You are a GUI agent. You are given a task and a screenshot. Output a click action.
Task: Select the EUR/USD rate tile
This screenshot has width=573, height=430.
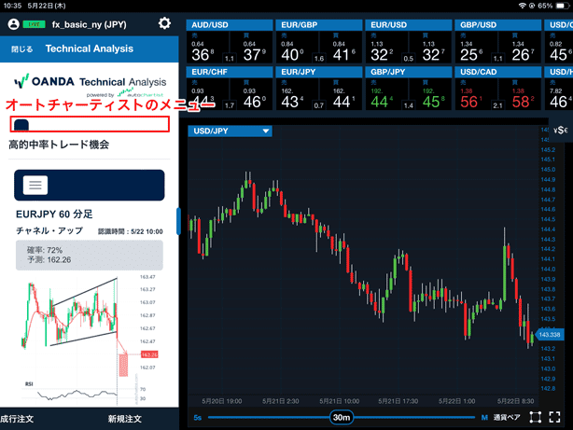[409, 41]
